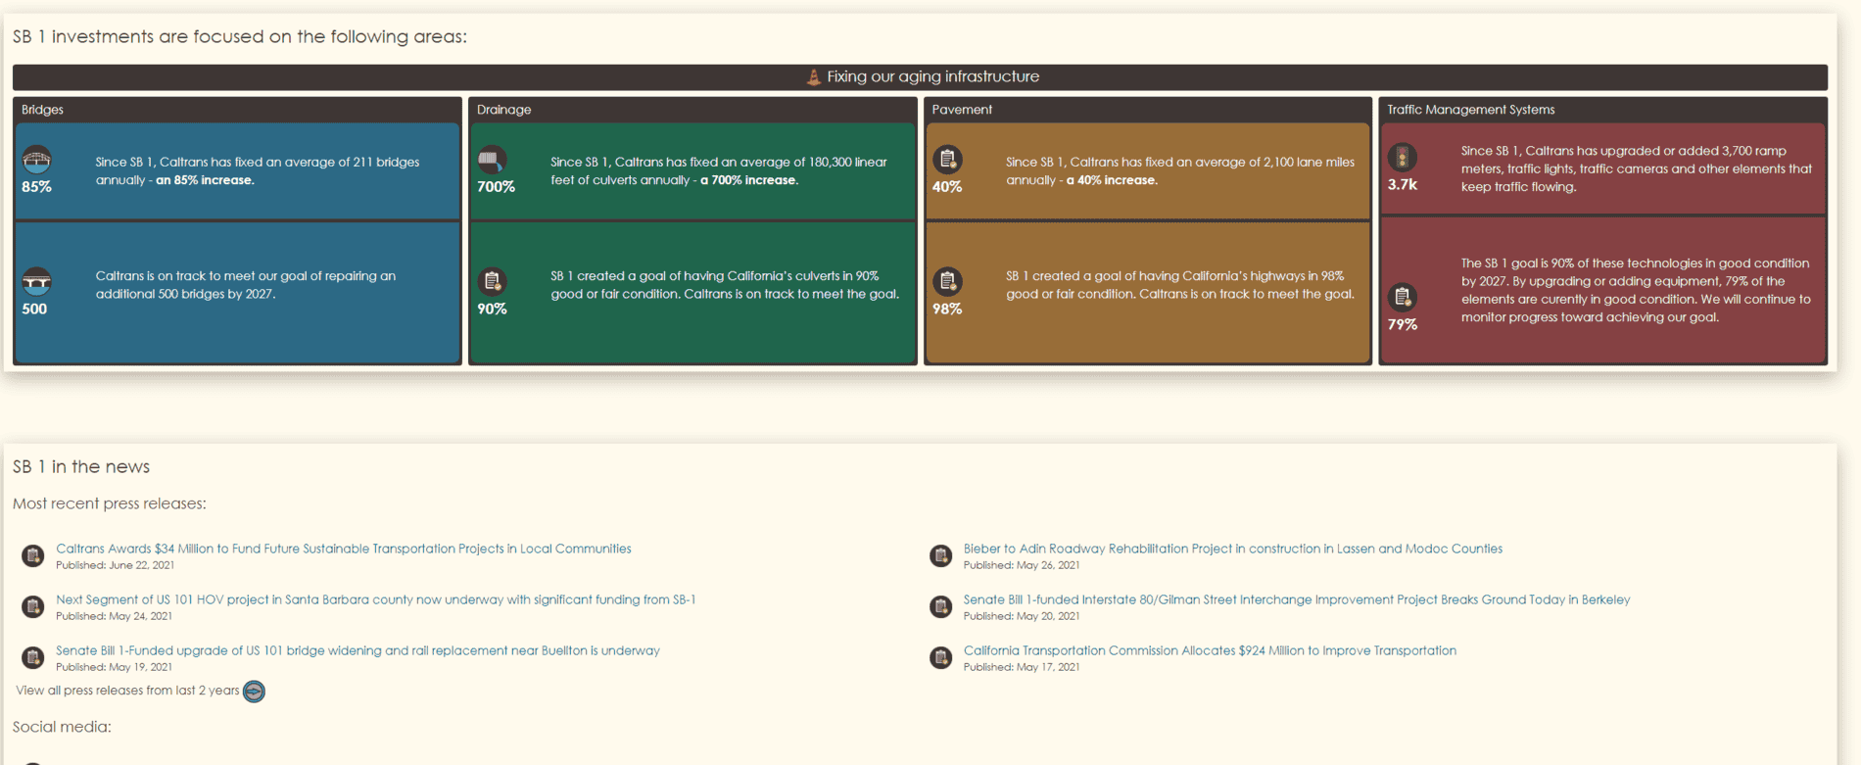
Task: Click the 180,300 linear feet culverts description
Action: point(719,171)
